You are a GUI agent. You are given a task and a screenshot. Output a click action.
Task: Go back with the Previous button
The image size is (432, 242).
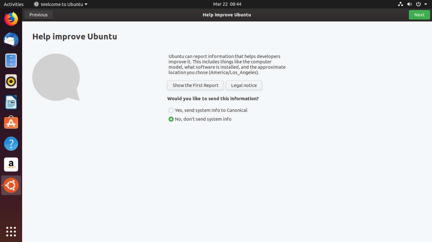pyautogui.click(x=39, y=15)
